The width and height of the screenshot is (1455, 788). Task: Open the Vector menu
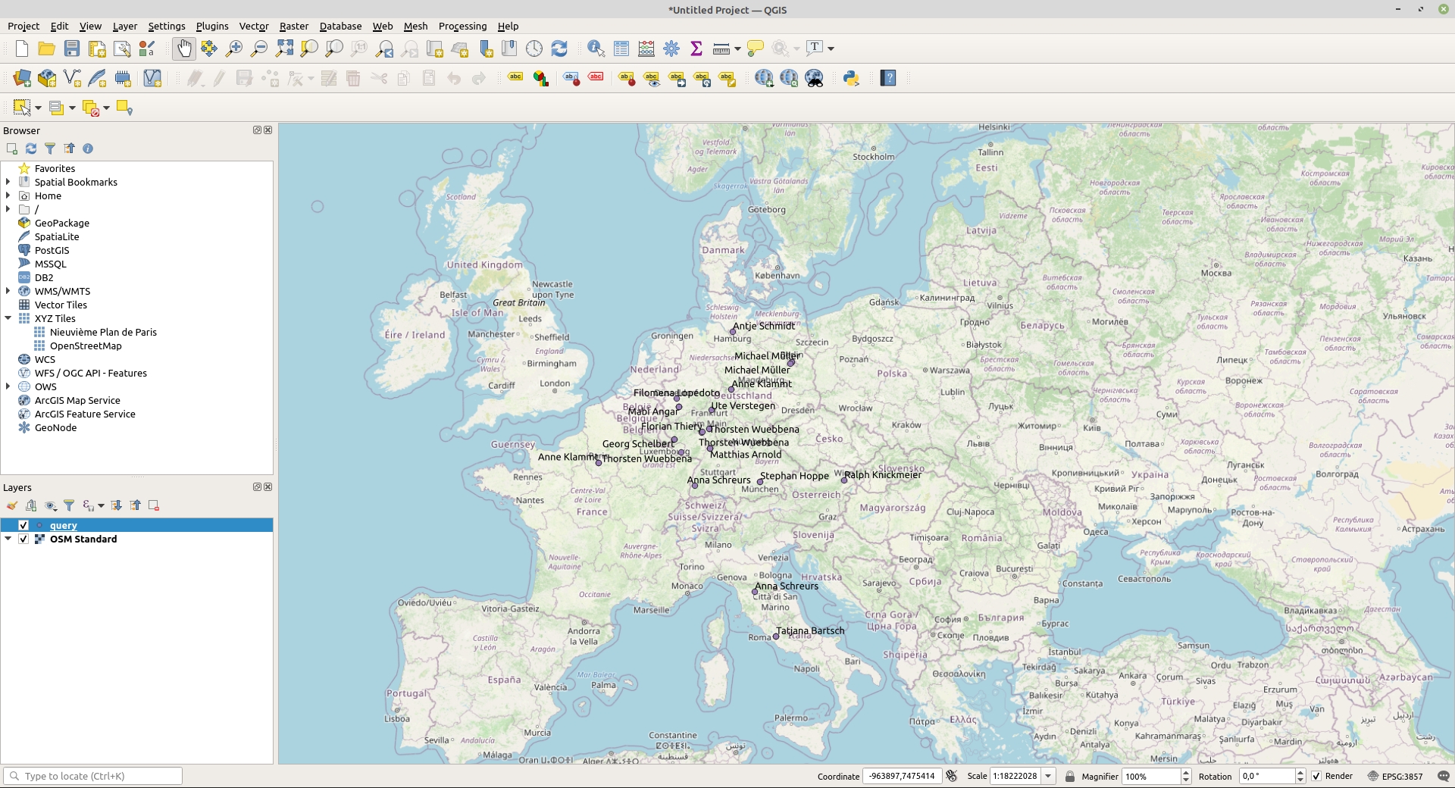point(254,26)
